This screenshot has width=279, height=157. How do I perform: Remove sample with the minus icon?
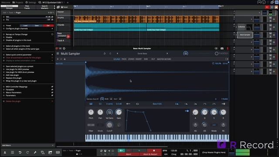61,59
